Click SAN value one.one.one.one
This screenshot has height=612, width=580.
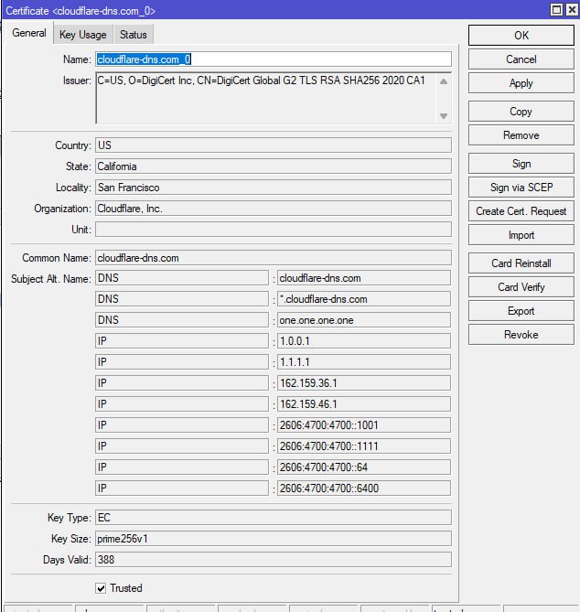point(364,320)
